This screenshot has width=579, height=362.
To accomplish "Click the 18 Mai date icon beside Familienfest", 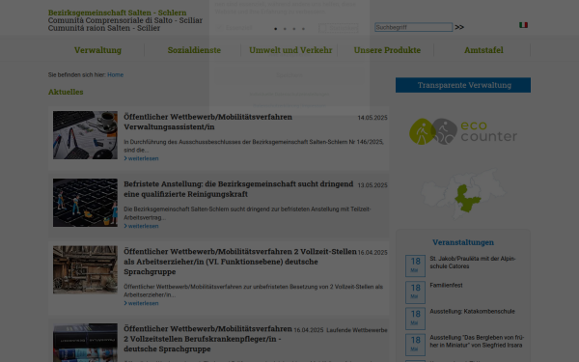I will pos(415,292).
